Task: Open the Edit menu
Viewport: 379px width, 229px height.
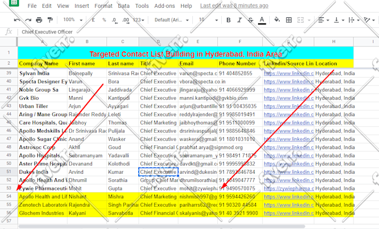Action: point(47,6)
